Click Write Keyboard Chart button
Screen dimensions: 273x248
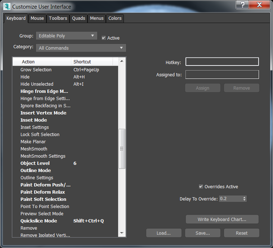pyautogui.click(x=222, y=219)
